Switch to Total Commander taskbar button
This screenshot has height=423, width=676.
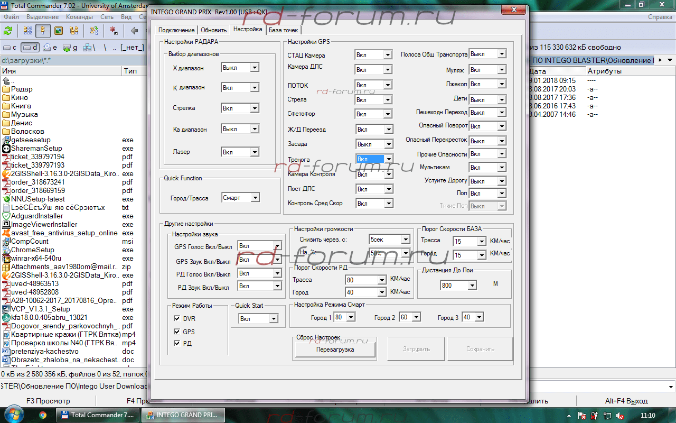[x=99, y=415]
